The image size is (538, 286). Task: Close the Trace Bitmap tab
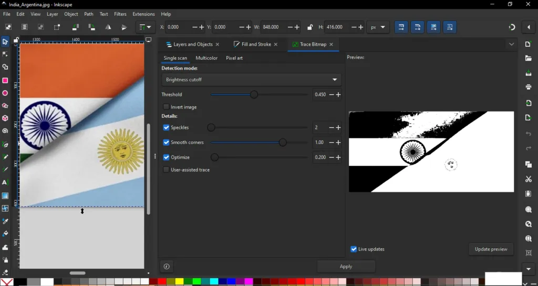pos(331,45)
